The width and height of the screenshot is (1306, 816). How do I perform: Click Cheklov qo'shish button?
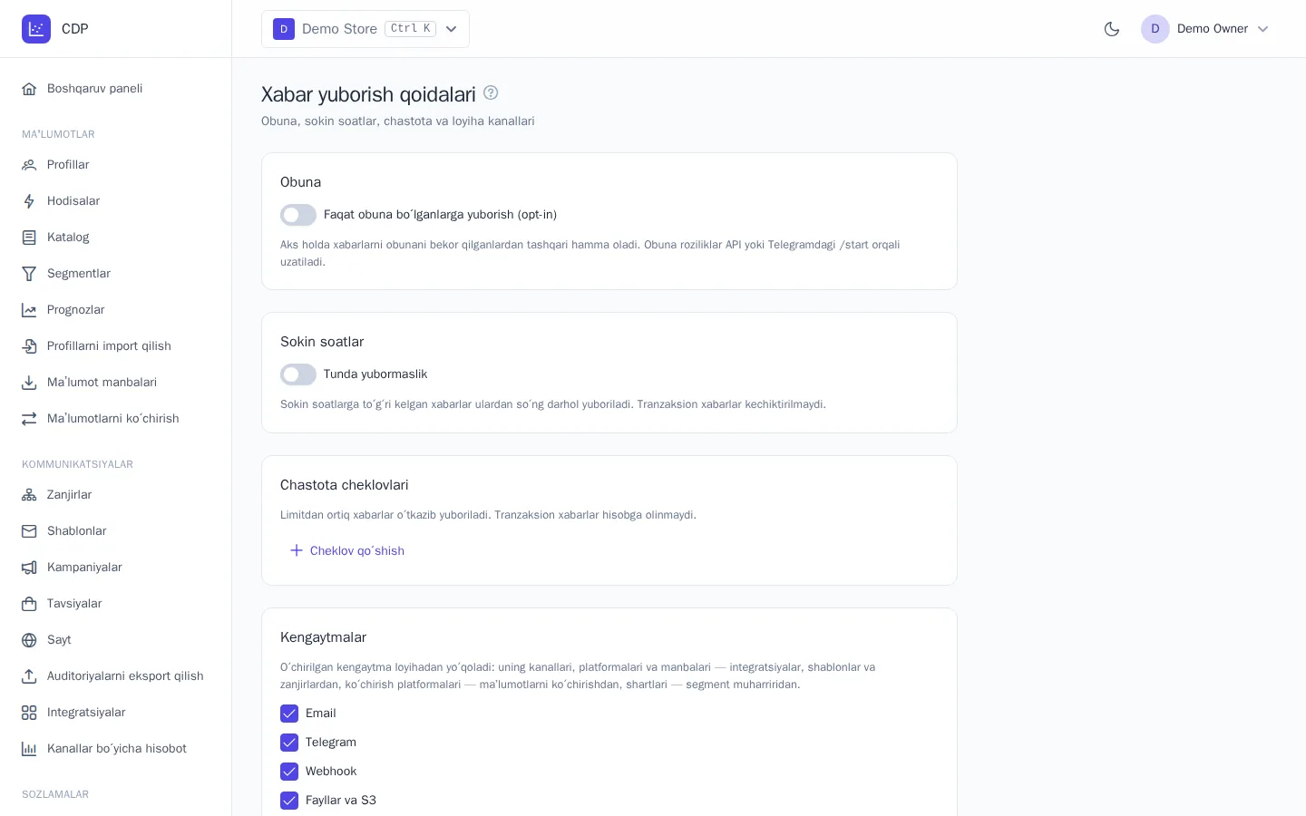point(346,550)
